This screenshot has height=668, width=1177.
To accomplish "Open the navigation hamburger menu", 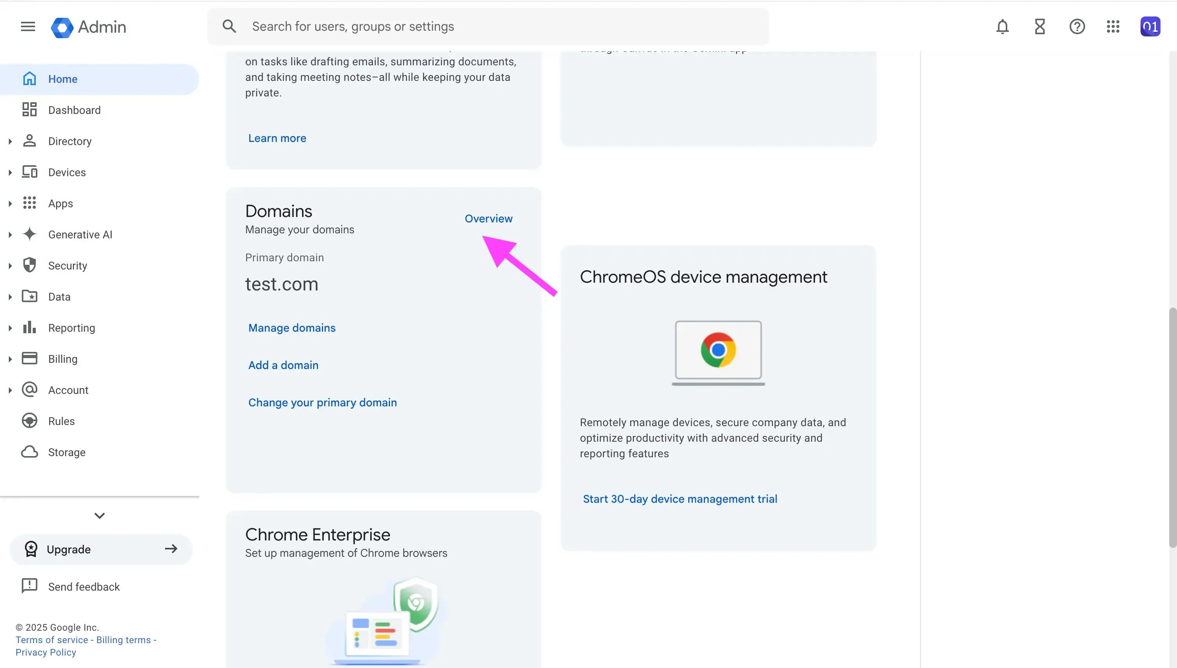I will (x=27, y=26).
